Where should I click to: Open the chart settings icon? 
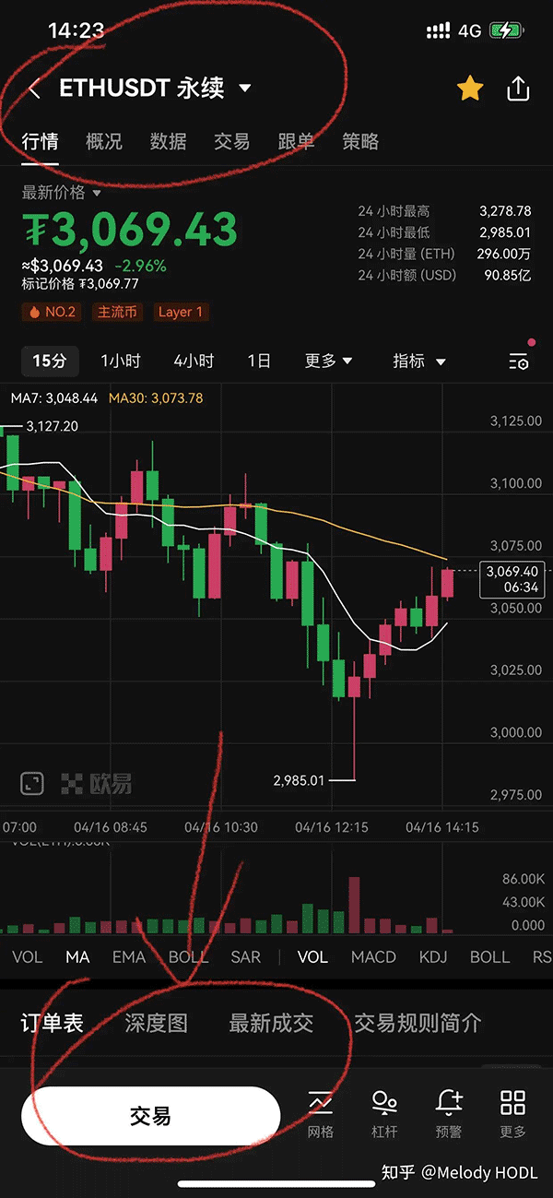(519, 362)
